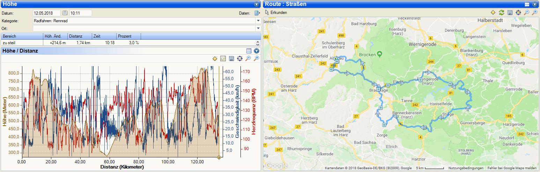
Task: Zoom in on the elevation chart
Action: [x=257, y=58]
